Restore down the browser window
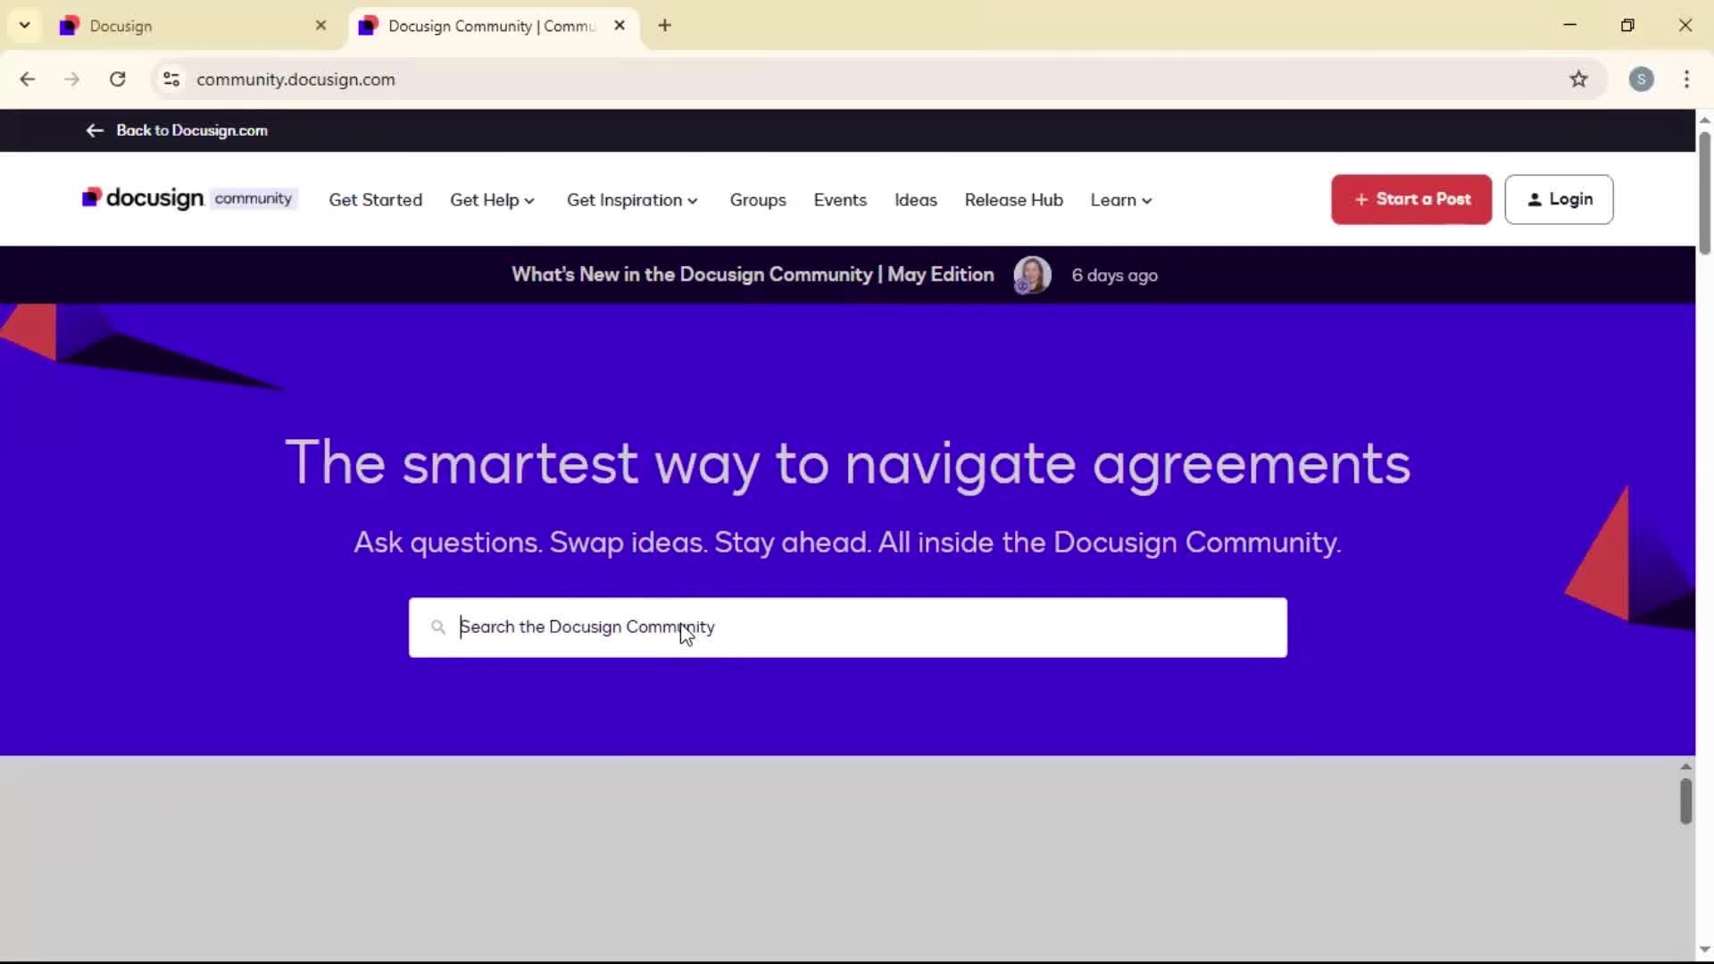Image resolution: width=1714 pixels, height=964 pixels. [x=1627, y=25]
